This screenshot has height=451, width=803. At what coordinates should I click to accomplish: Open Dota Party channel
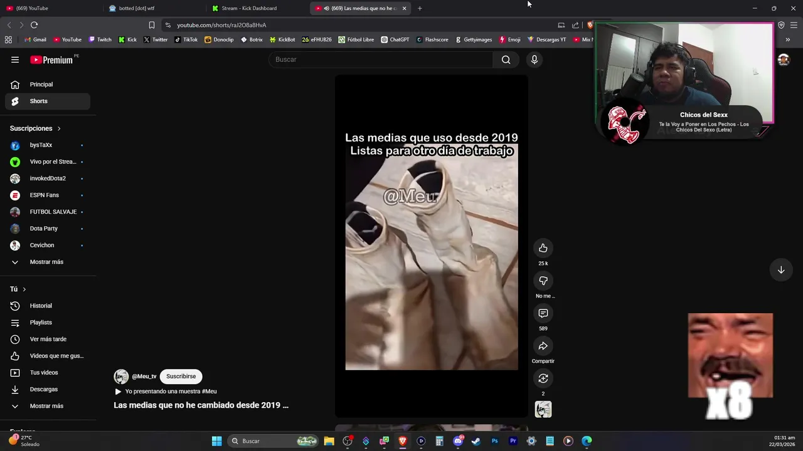pyautogui.click(x=48, y=229)
